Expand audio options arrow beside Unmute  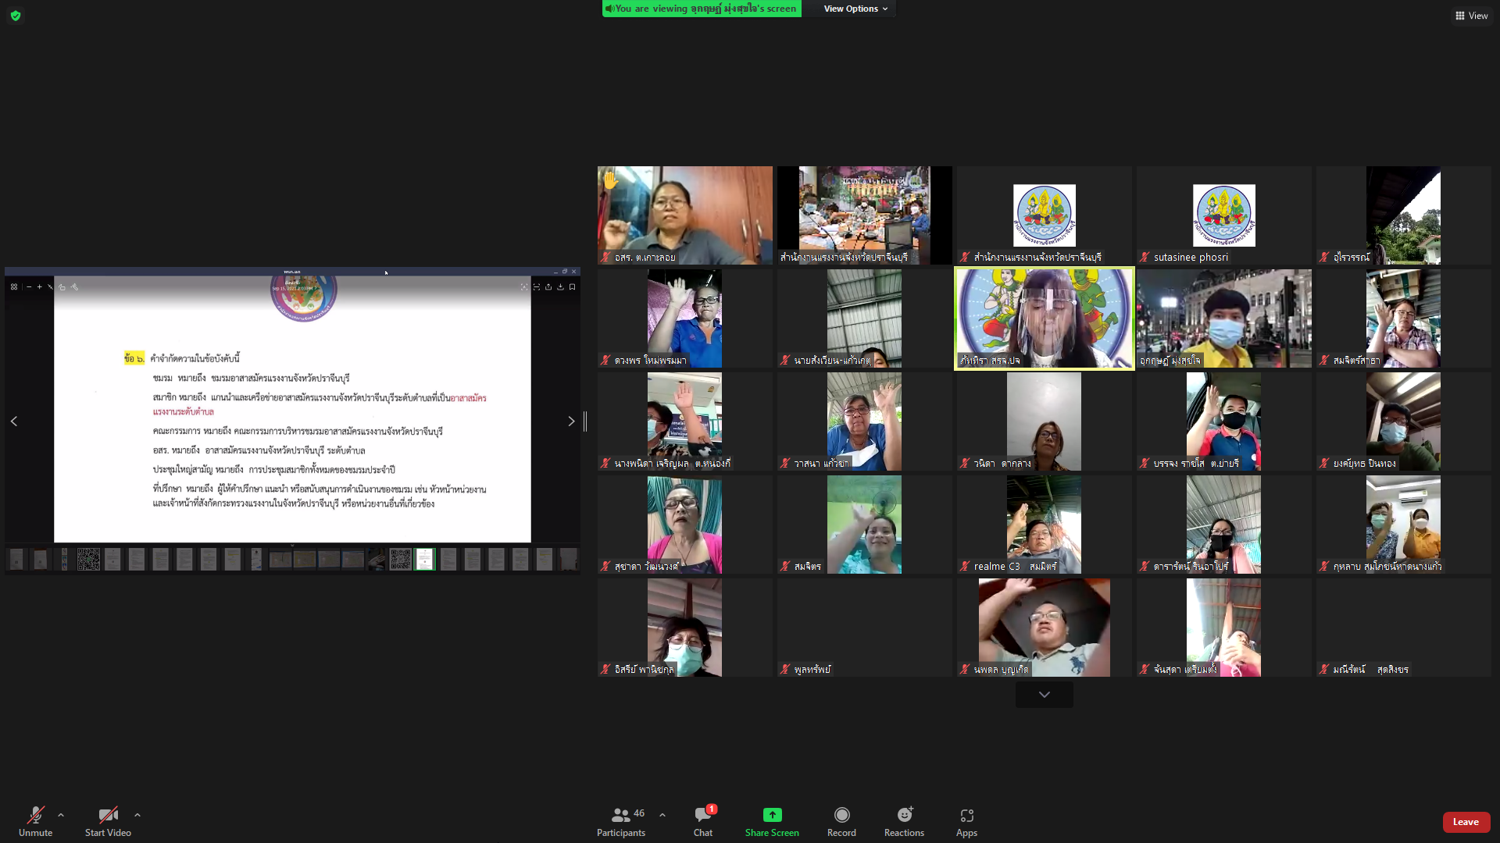pos(61,815)
